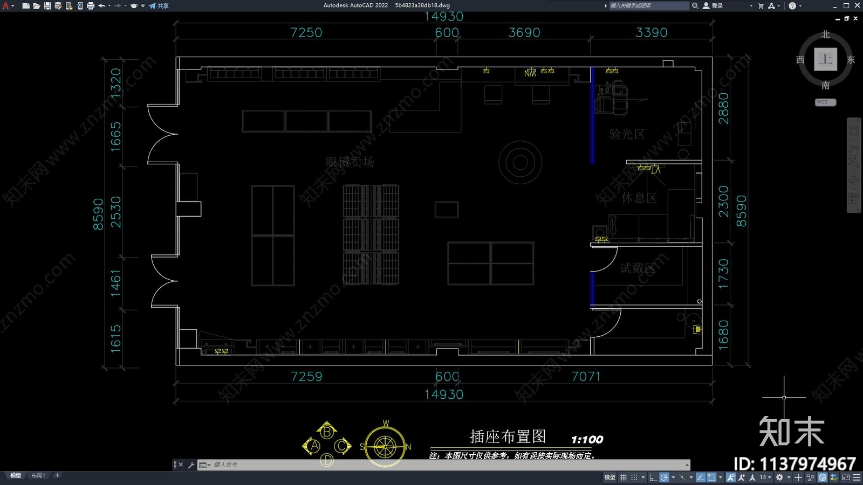Toggle clean screen icon
Image resolution: width=863 pixels, height=485 pixels.
(846, 477)
